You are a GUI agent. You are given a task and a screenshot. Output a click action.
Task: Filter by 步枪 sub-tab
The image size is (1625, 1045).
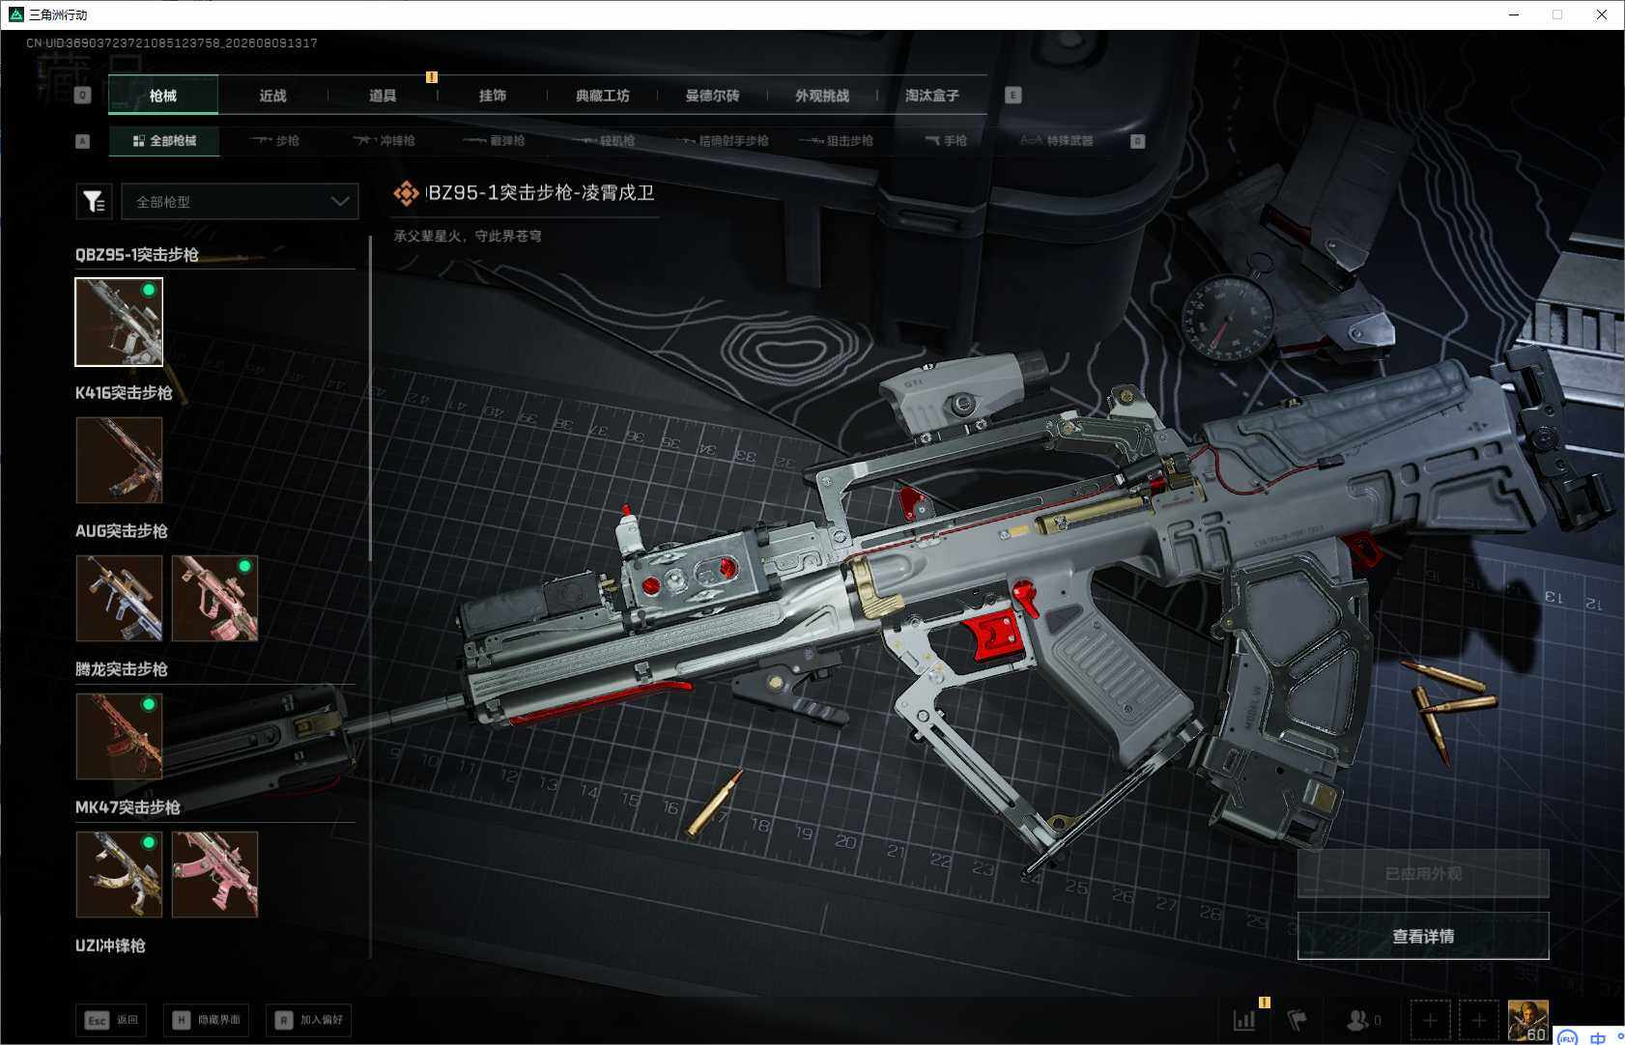tap(274, 141)
